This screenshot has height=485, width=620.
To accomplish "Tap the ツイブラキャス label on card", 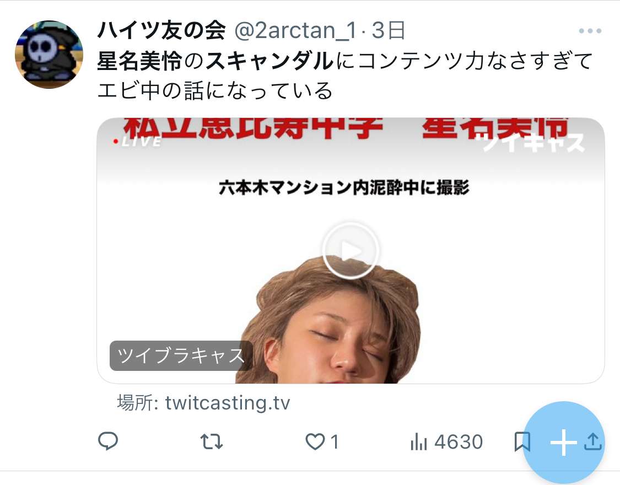I will [181, 355].
